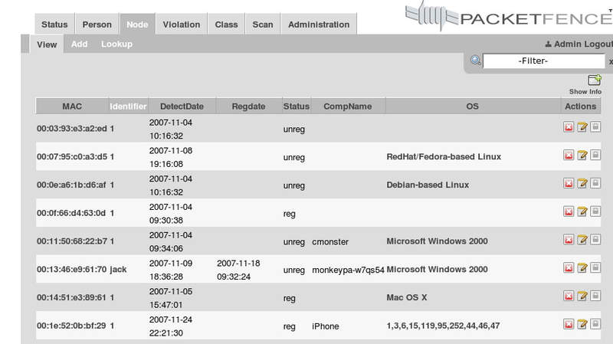Open the Violation tab
The height and width of the screenshot is (344, 613).
coord(182,25)
